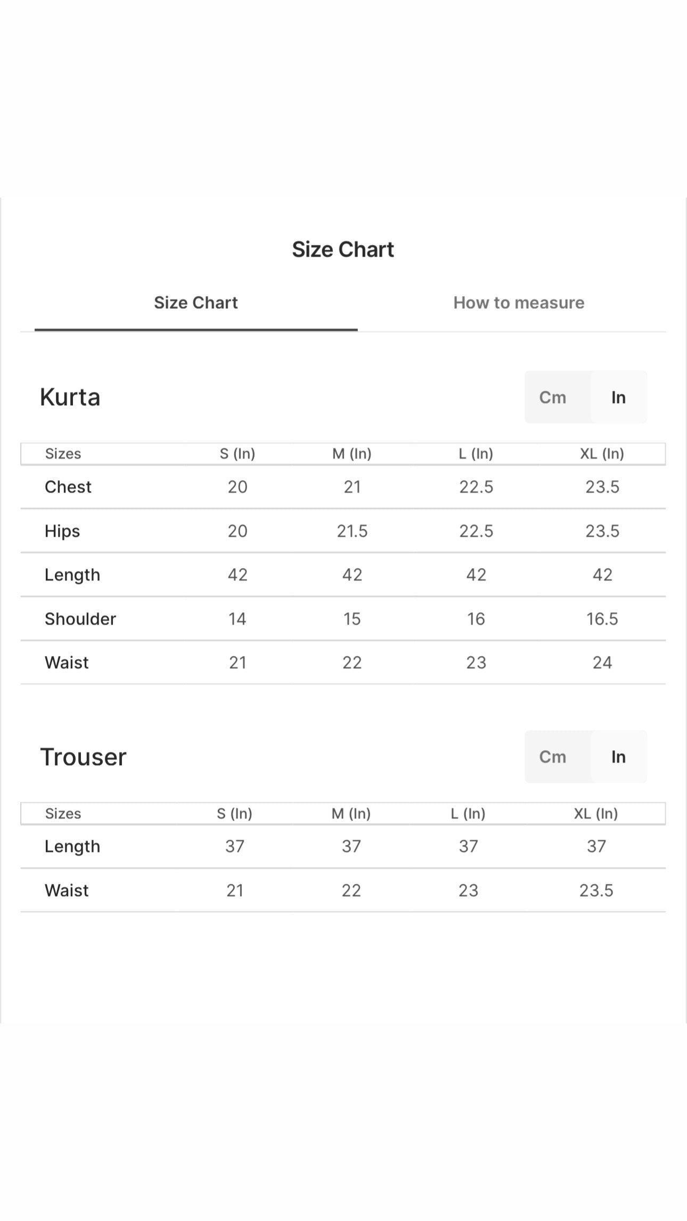
Task: Toggle Trouser units to In
Action: pos(618,757)
